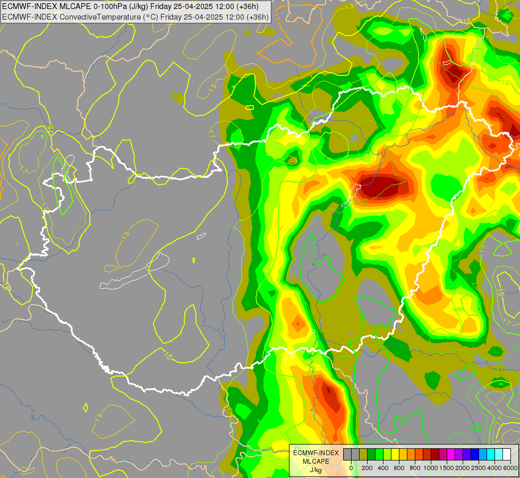The height and width of the screenshot is (478, 520).
Task: Select the olive swatch left of 200
Action: coord(363,455)
